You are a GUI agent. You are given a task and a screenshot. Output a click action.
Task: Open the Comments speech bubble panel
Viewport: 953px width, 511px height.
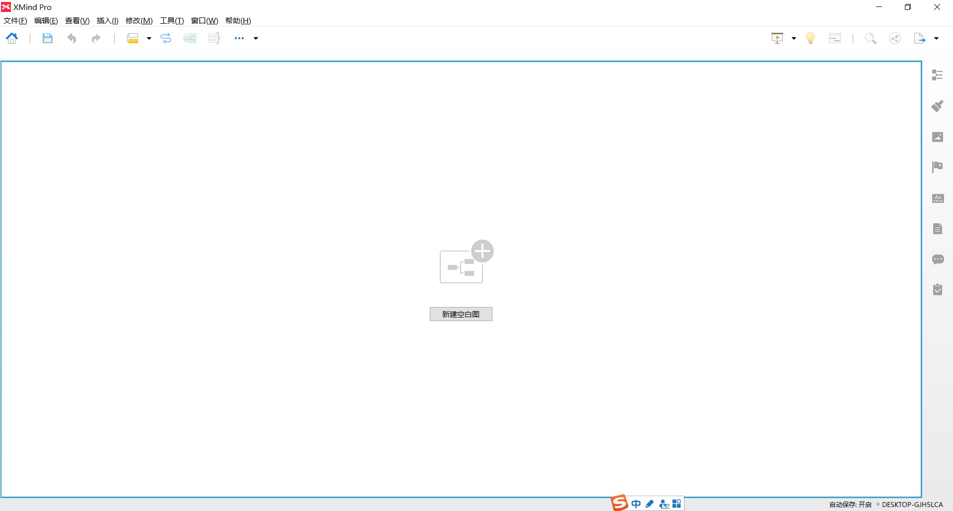937,259
